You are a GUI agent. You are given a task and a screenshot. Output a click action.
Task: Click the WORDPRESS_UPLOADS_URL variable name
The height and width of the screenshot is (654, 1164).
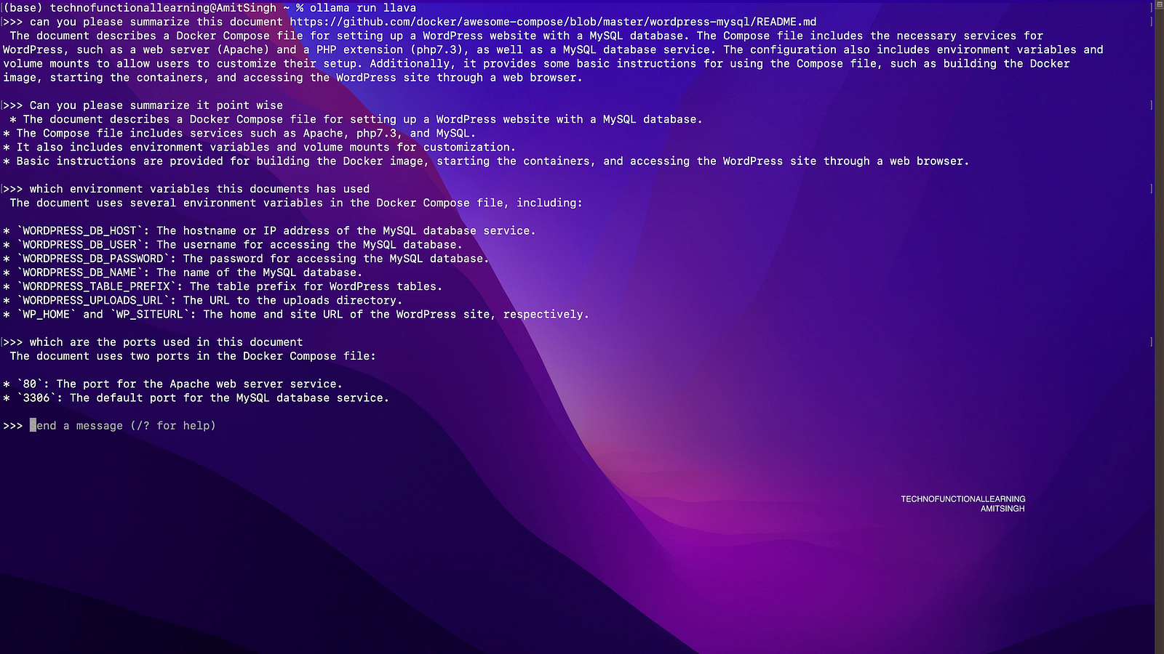click(x=92, y=300)
